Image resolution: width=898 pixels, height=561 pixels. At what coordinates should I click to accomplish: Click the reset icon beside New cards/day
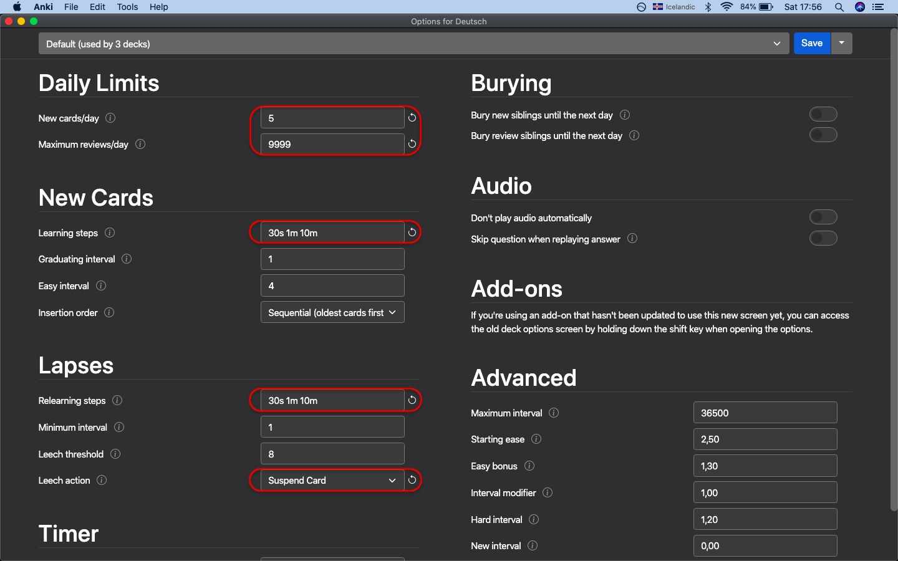pos(412,118)
